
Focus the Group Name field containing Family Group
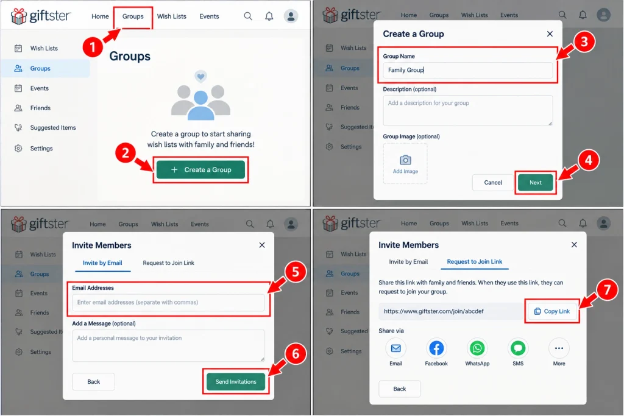(467, 70)
